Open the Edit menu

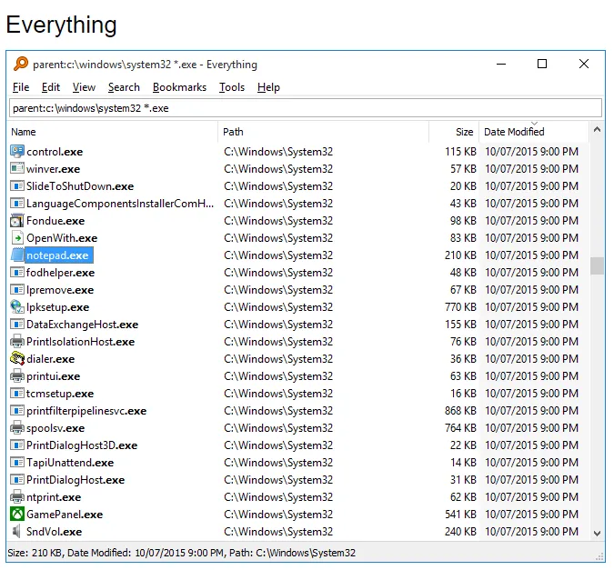point(51,87)
